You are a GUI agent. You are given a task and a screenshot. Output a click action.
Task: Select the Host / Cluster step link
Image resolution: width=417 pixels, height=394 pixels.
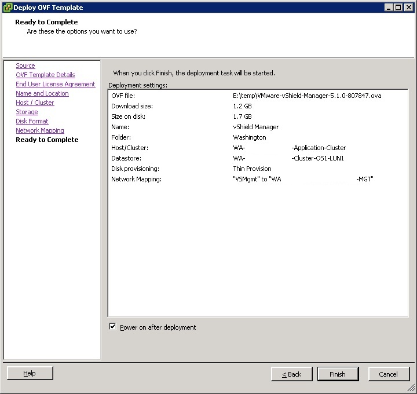tap(35, 103)
